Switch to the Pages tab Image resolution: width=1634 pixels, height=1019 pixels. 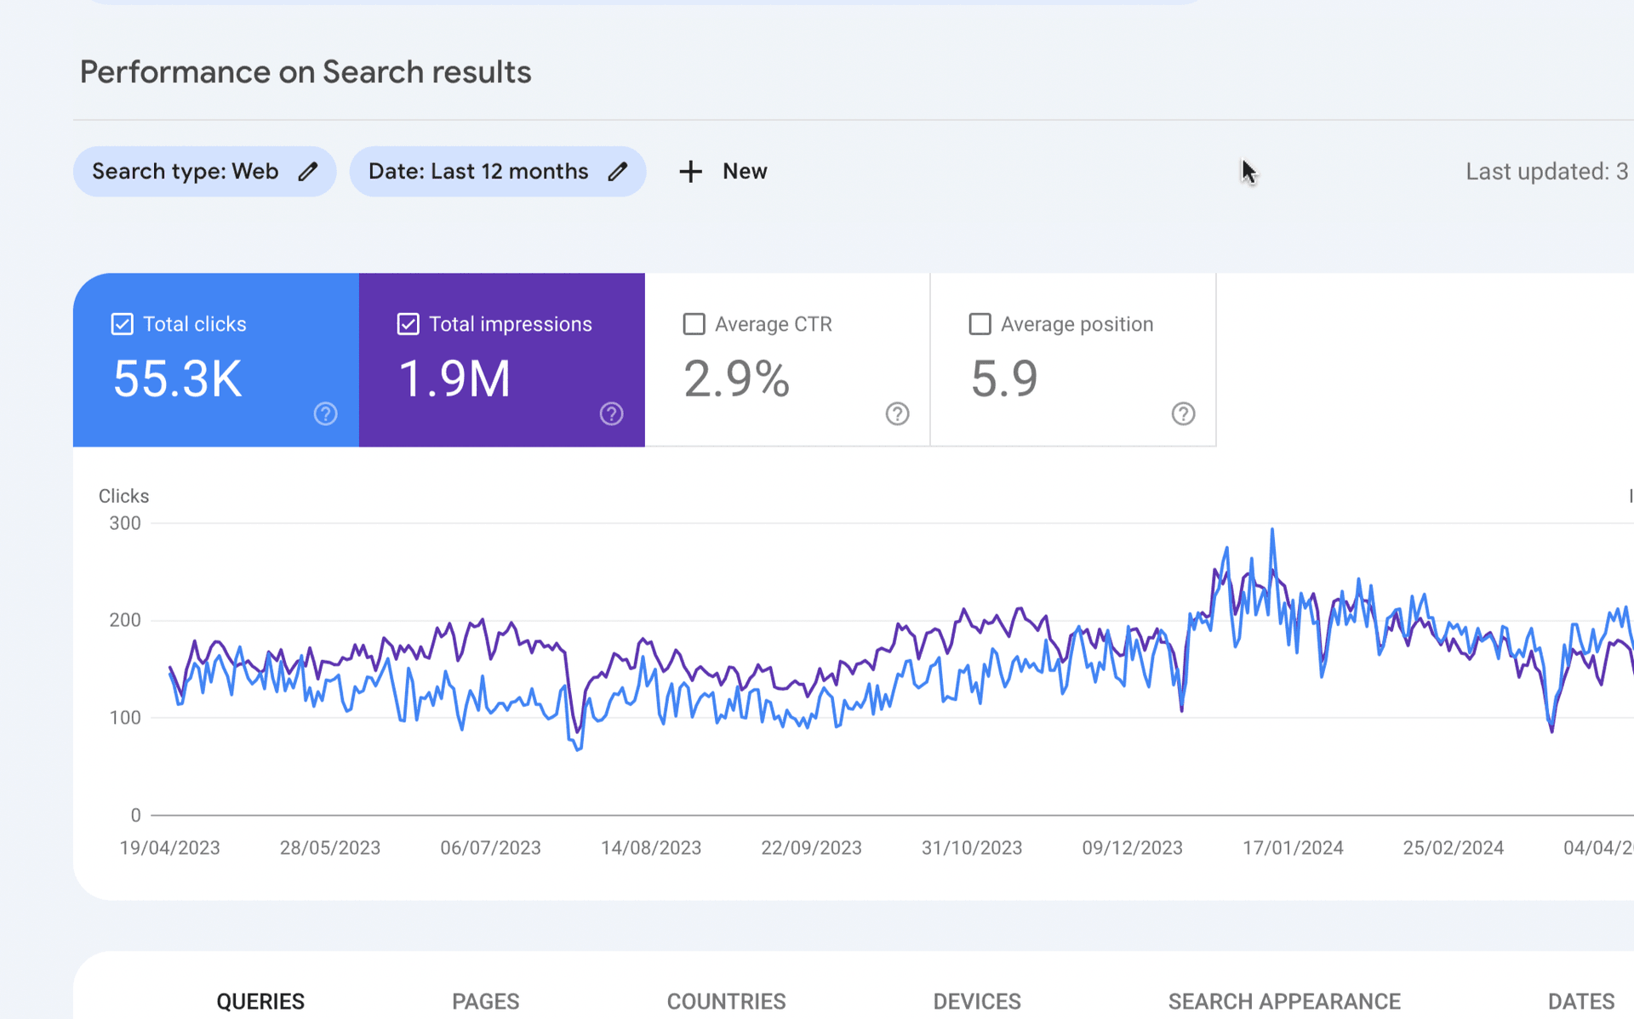click(486, 1001)
